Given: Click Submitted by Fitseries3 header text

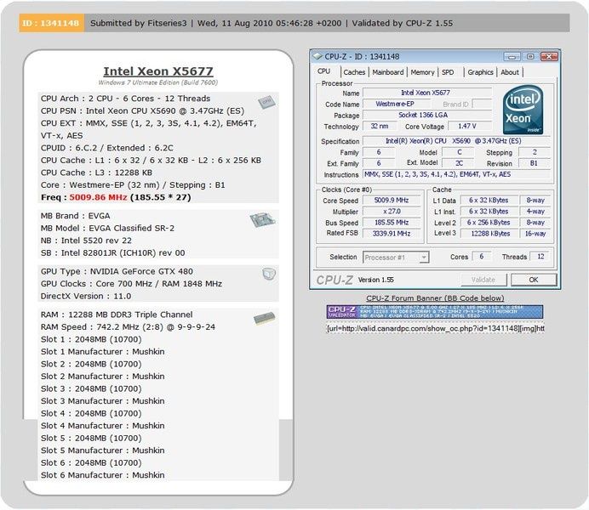Looking at the screenshot, I should click(138, 23).
